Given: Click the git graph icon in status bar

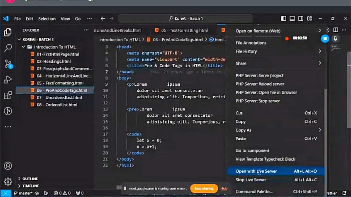Looking at the screenshot, I should click(x=46, y=193).
